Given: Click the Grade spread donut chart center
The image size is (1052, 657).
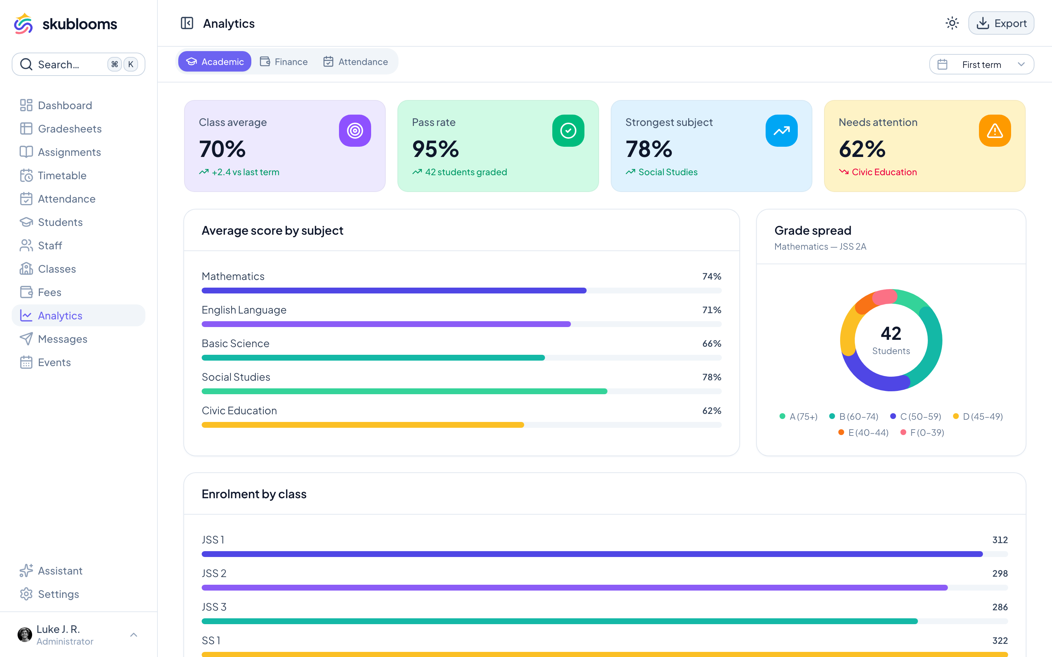Looking at the screenshot, I should click(x=891, y=340).
